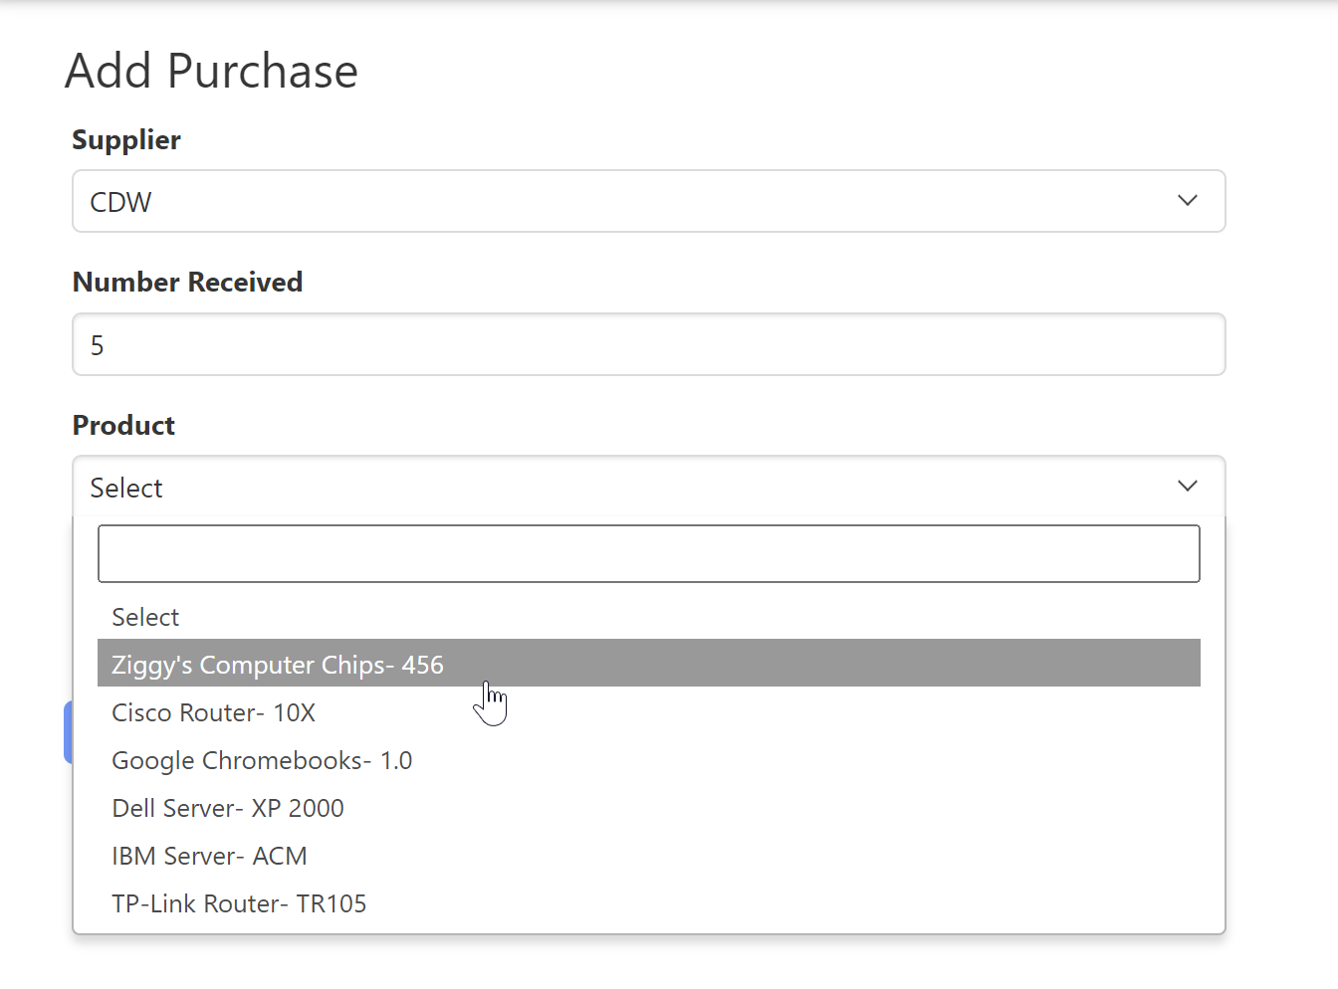Choose Google Chromebooks- 1.0 product

coord(262,760)
